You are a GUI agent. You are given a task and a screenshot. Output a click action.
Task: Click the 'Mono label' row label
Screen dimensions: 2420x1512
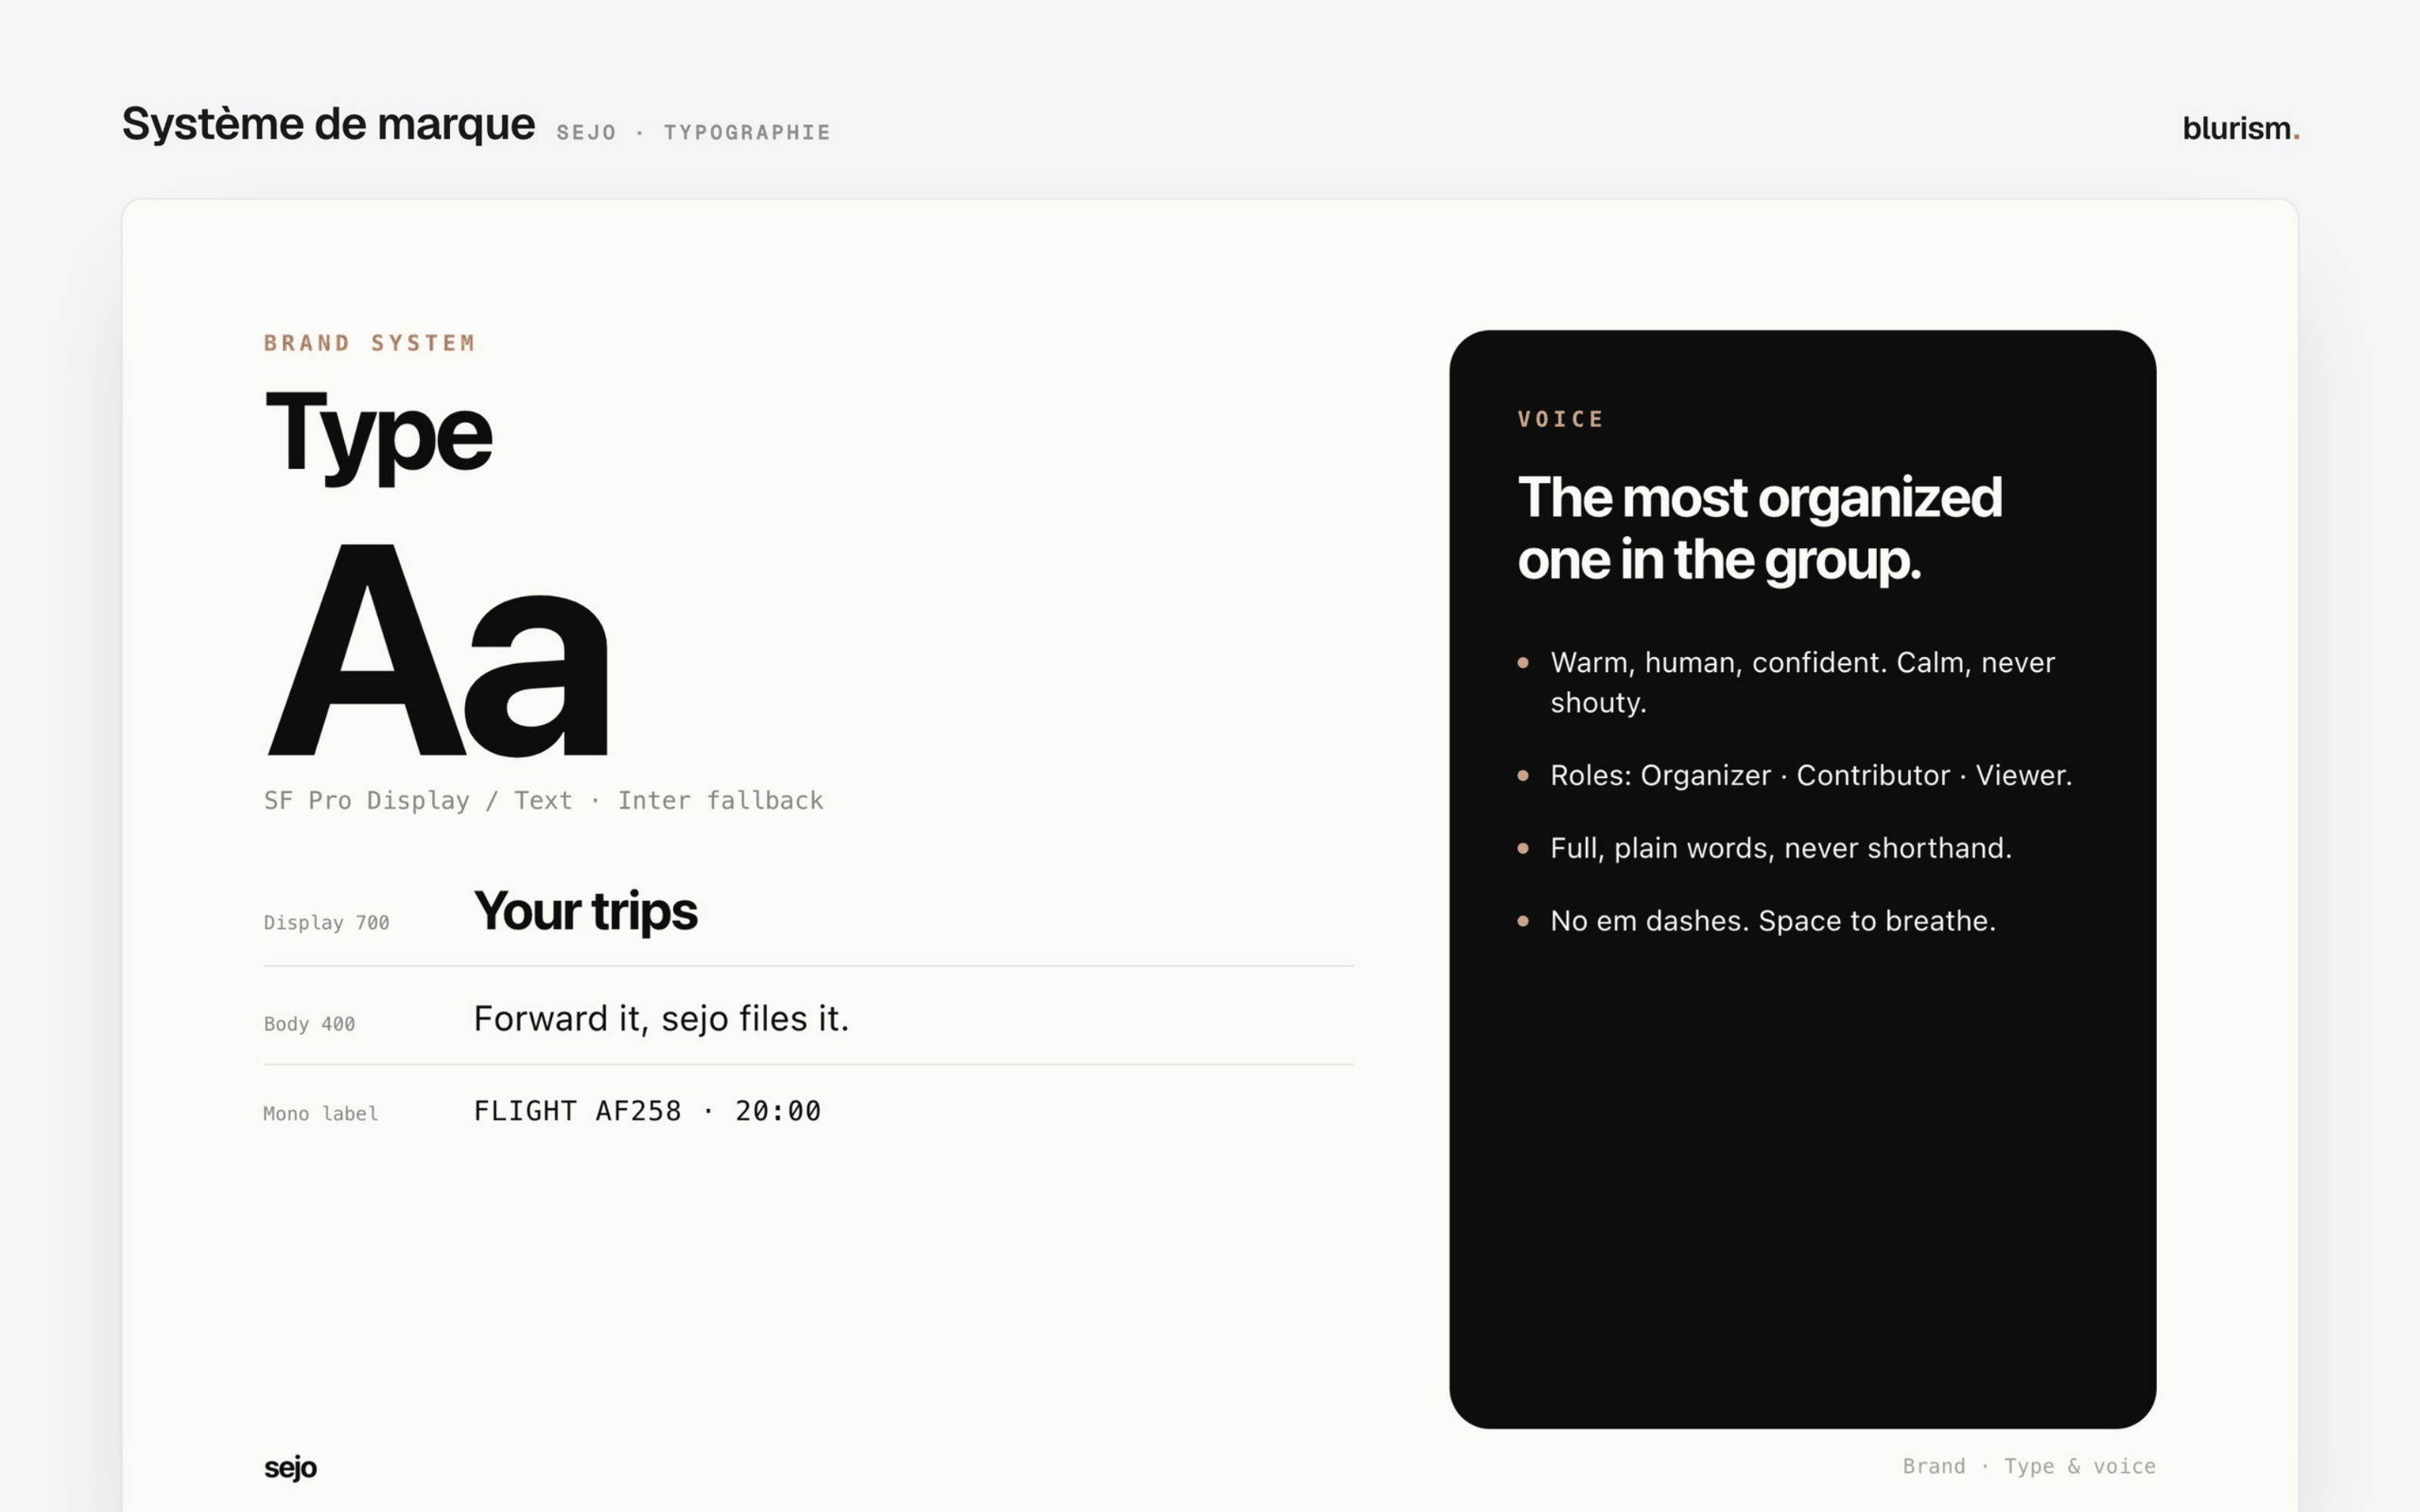[320, 1113]
